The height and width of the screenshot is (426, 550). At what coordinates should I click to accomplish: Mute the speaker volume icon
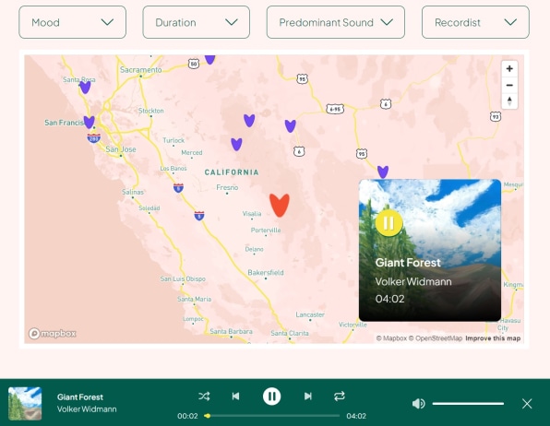pyautogui.click(x=418, y=404)
